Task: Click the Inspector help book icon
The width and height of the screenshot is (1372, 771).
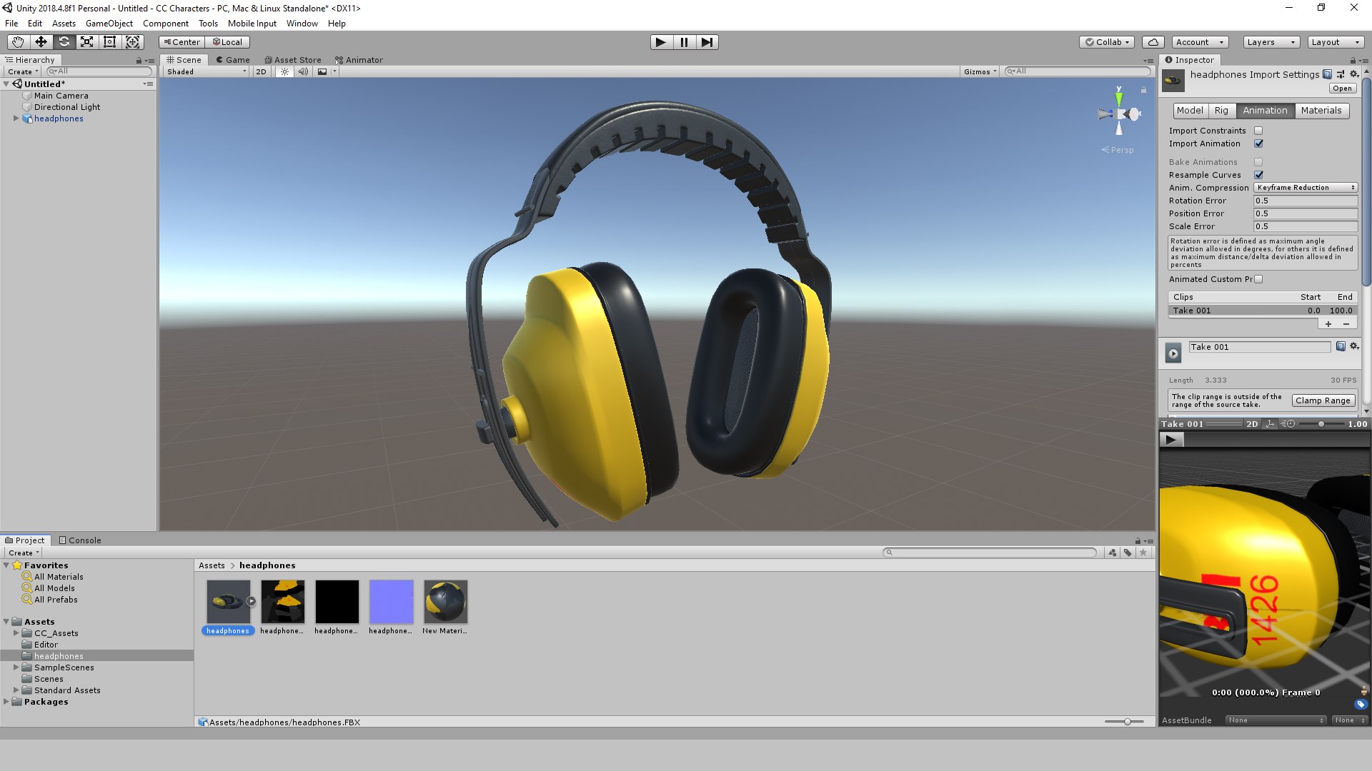Action: point(1328,74)
